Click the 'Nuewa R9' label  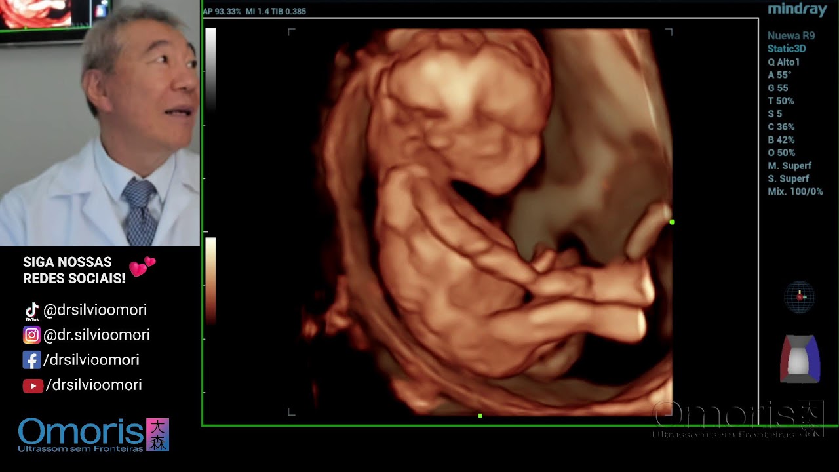click(791, 36)
